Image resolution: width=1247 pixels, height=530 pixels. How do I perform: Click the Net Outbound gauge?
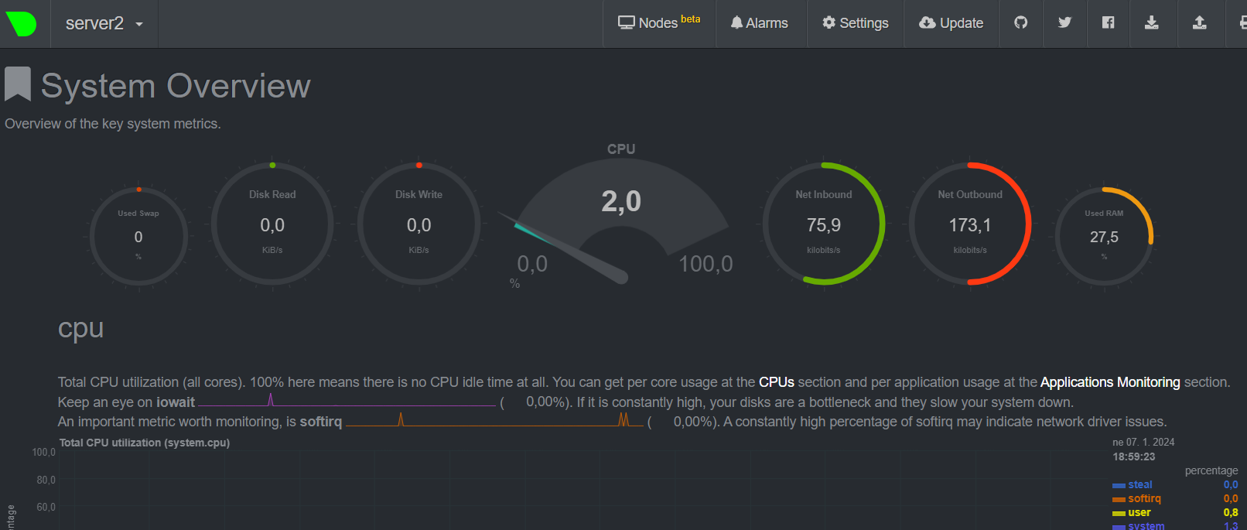[969, 224]
